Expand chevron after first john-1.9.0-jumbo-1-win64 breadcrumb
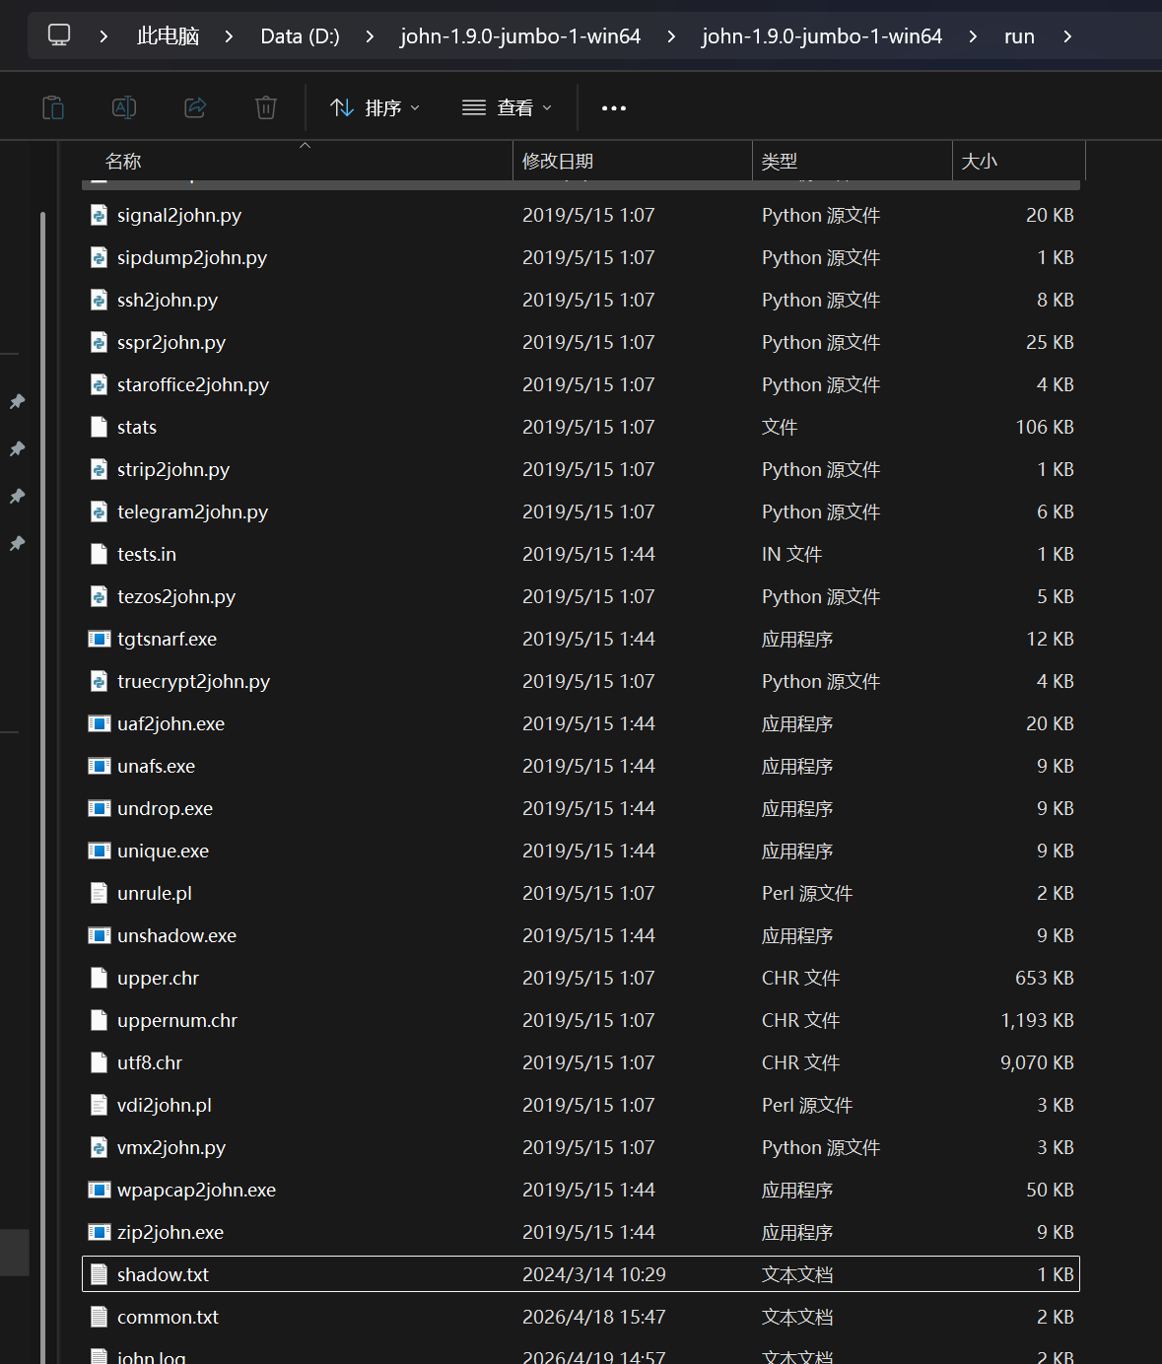 tap(671, 36)
